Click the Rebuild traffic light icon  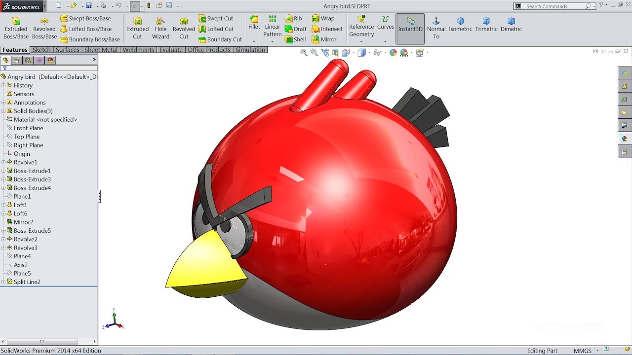click(149, 6)
